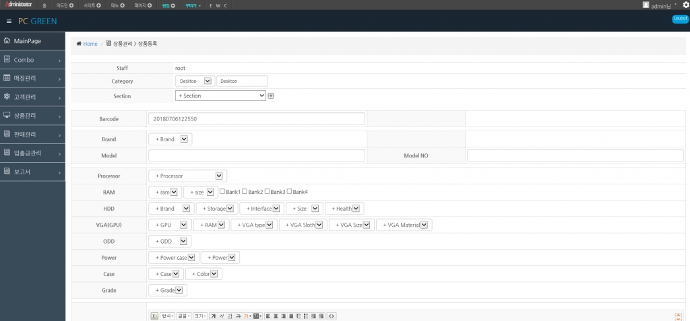
Task: Open the HDD + Storage dropdown
Action: click(218, 209)
